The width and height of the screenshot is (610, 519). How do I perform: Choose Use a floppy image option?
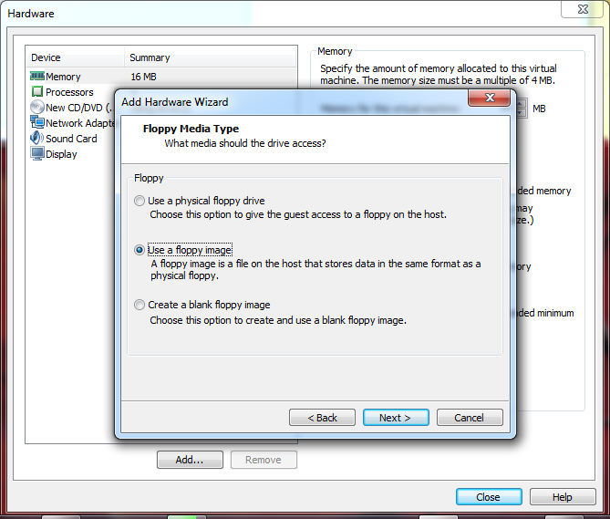pyautogui.click(x=140, y=250)
